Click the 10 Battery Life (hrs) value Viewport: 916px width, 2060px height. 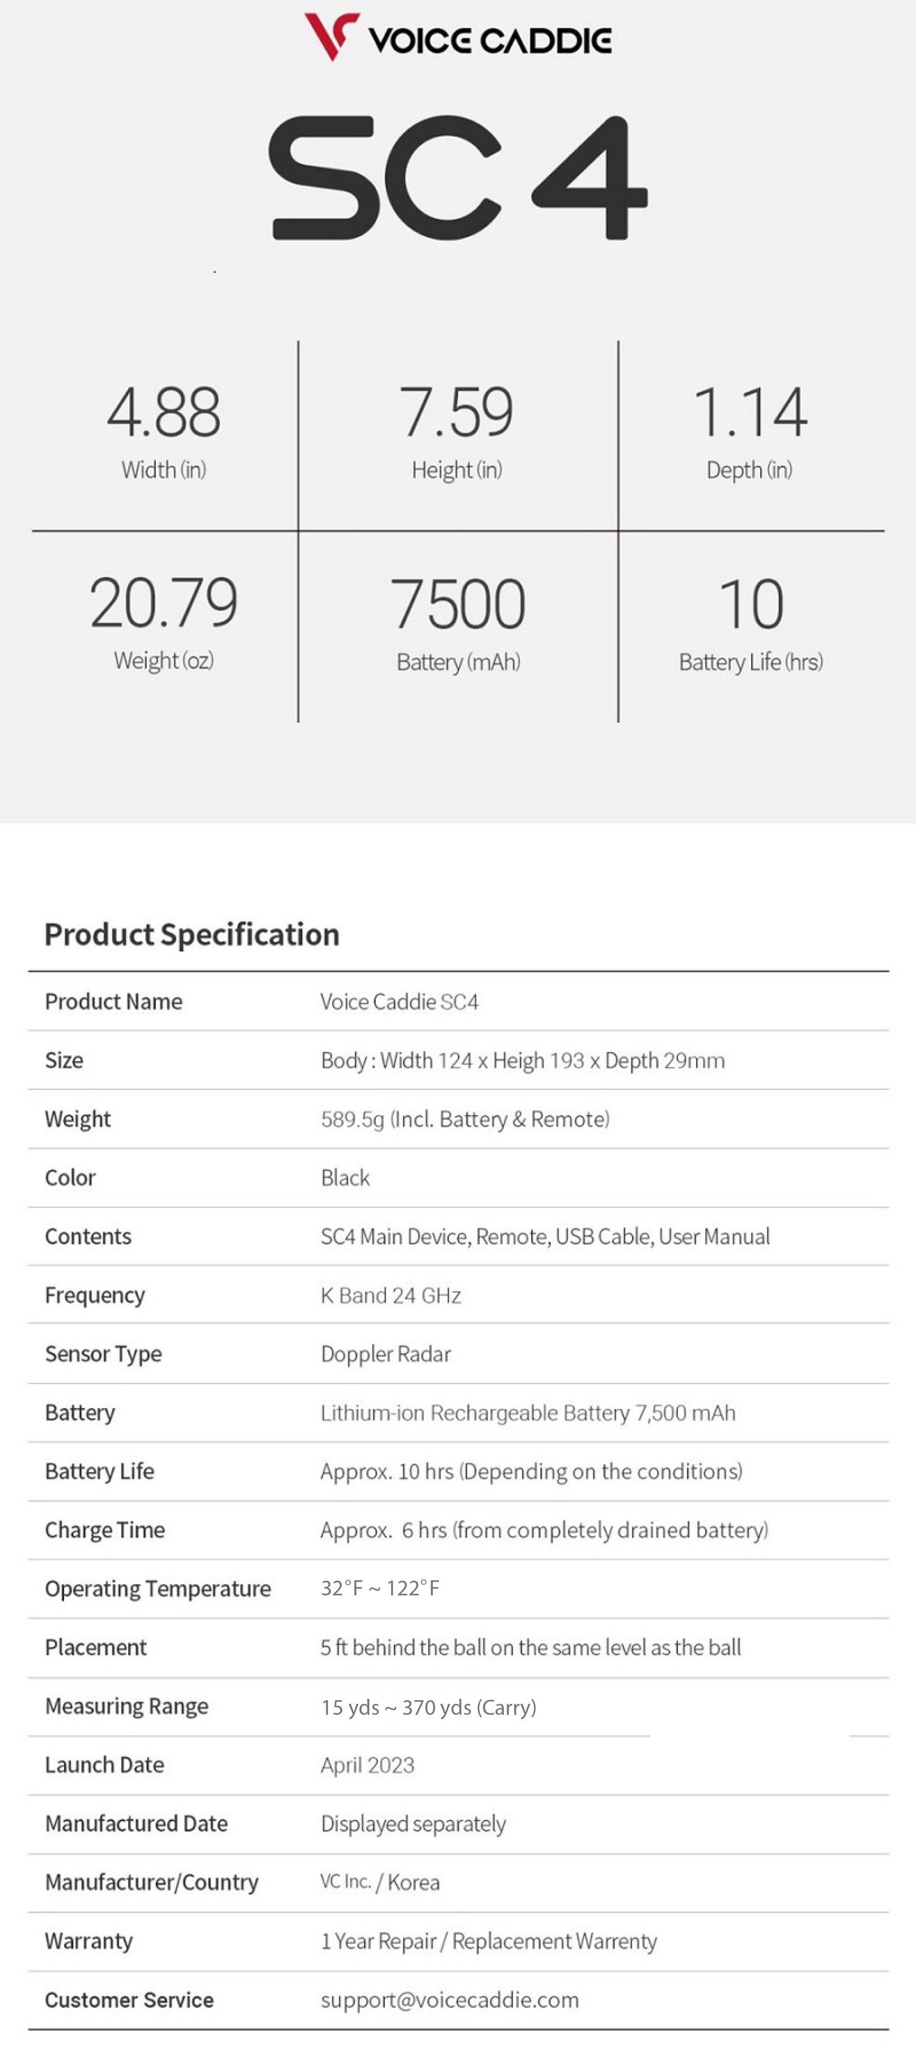(751, 605)
